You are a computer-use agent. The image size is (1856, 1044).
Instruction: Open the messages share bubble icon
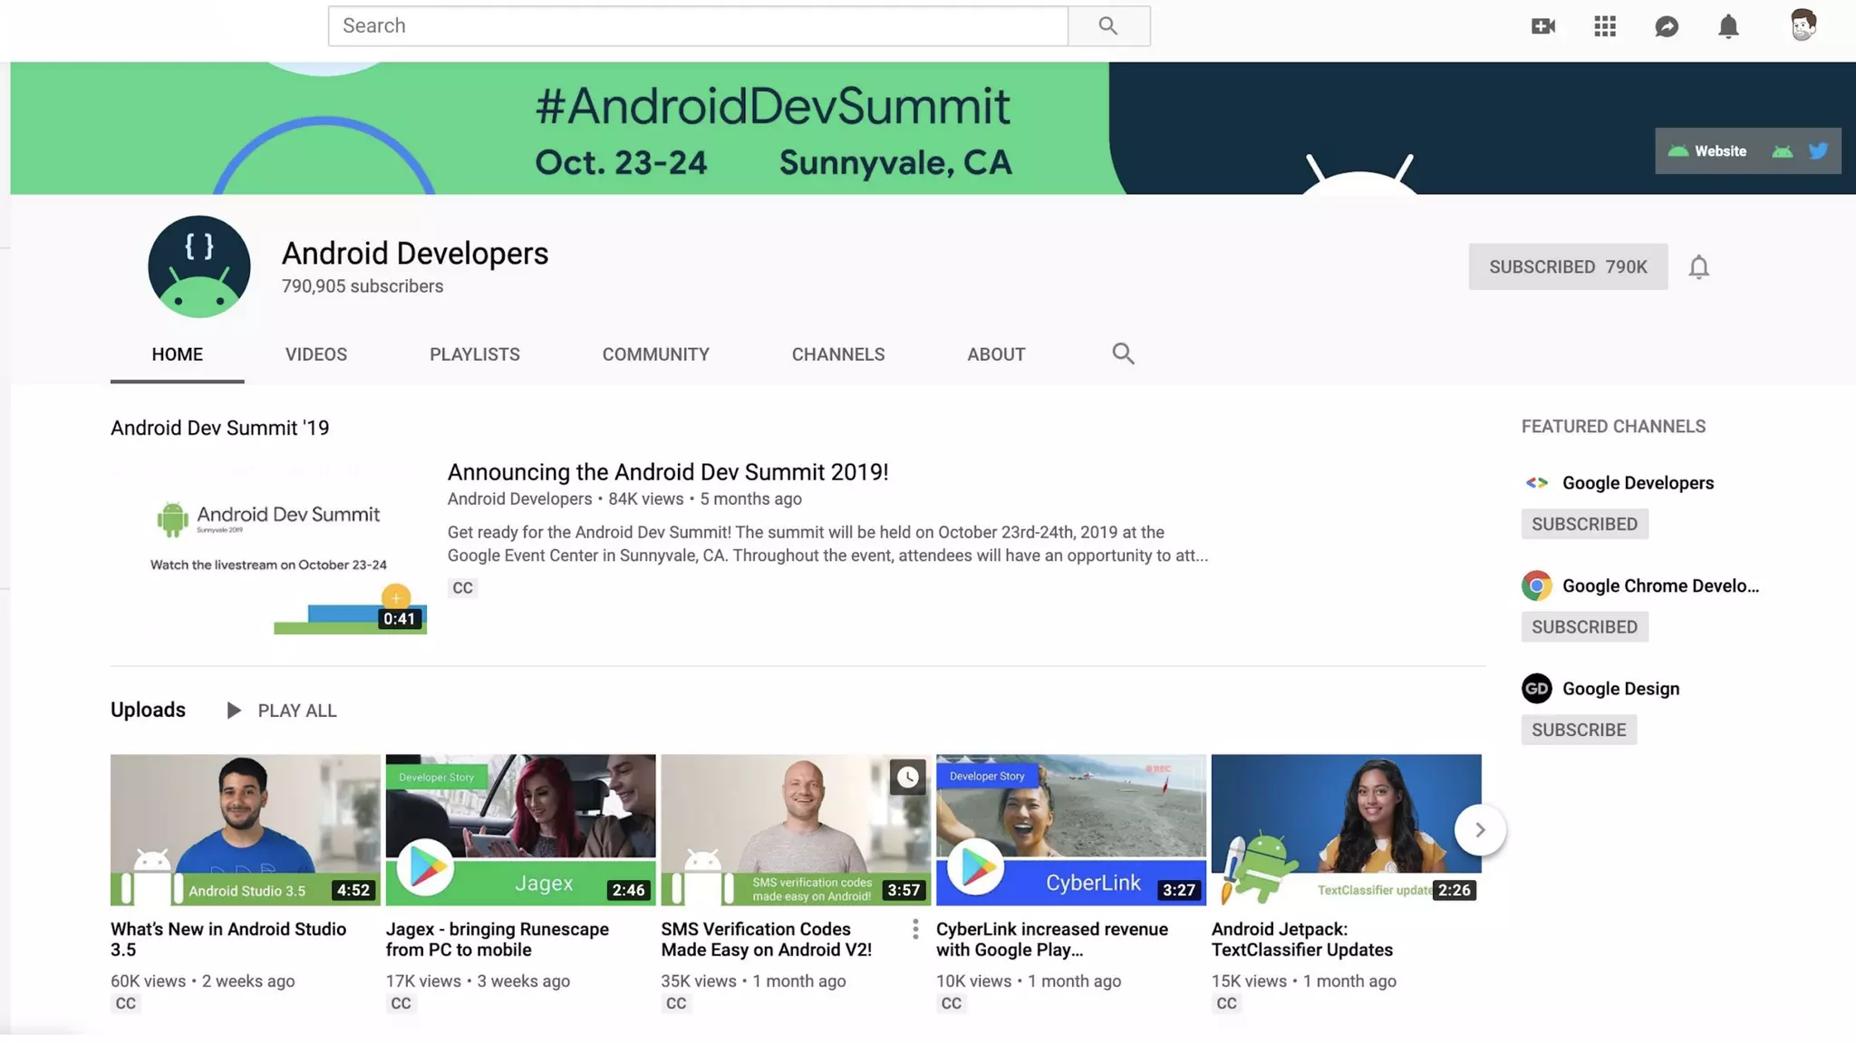coord(1667,26)
